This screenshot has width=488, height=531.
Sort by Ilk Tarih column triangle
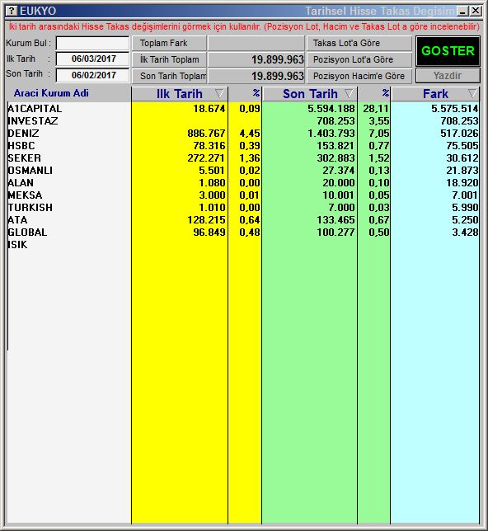click(219, 93)
